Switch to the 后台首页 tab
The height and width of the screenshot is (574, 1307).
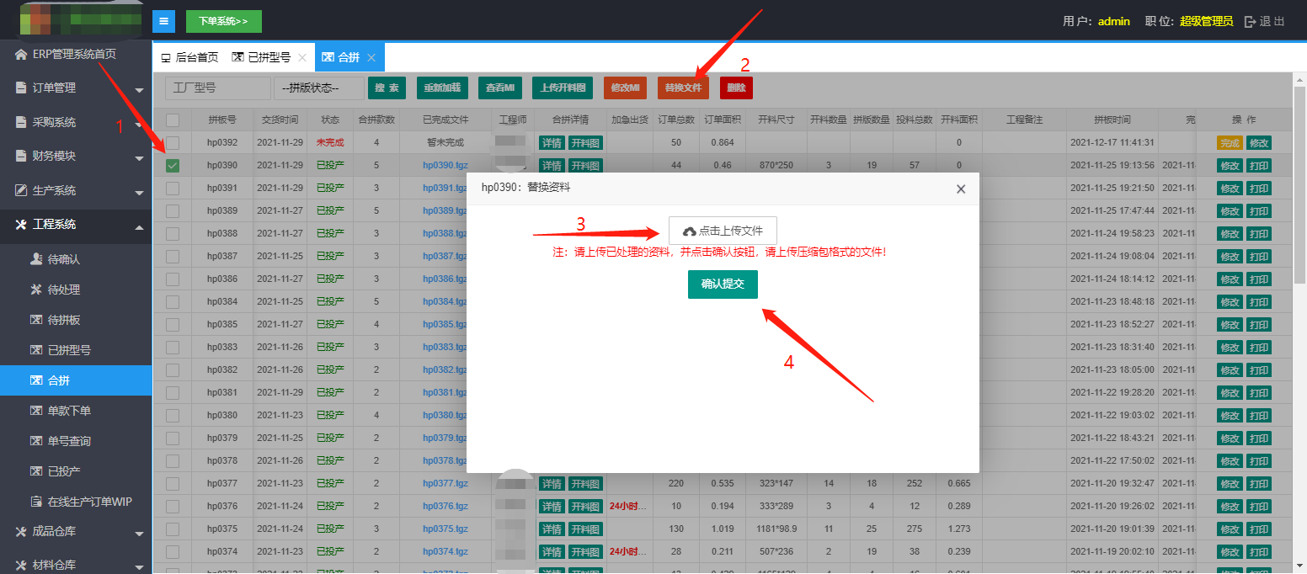tap(189, 57)
